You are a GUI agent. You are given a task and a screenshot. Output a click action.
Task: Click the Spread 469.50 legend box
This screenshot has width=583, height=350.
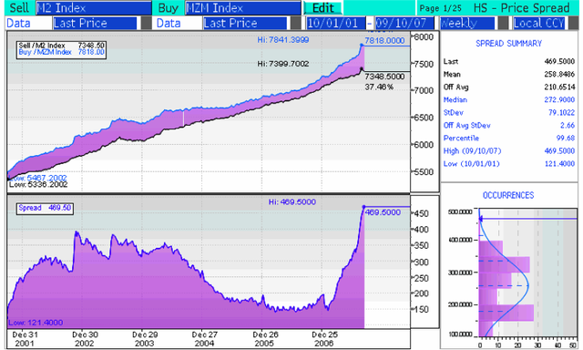pyautogui.click(x=45, y=208)
